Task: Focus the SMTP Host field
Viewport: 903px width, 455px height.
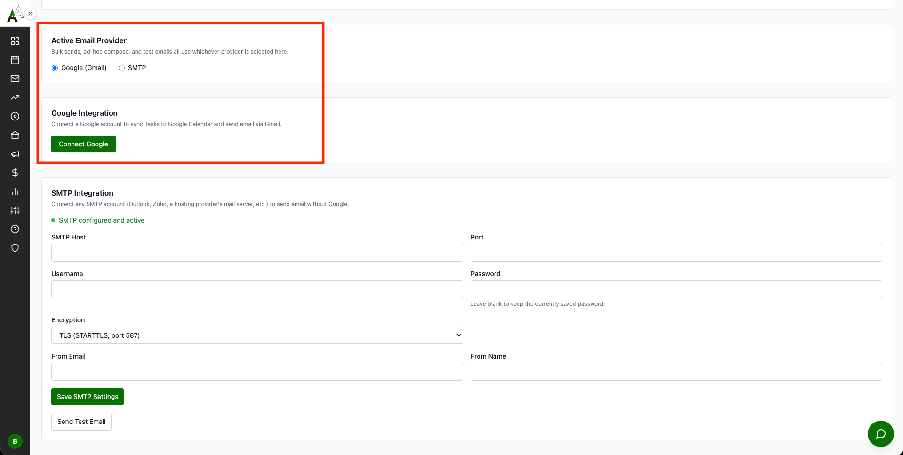Action: (257, 253)
